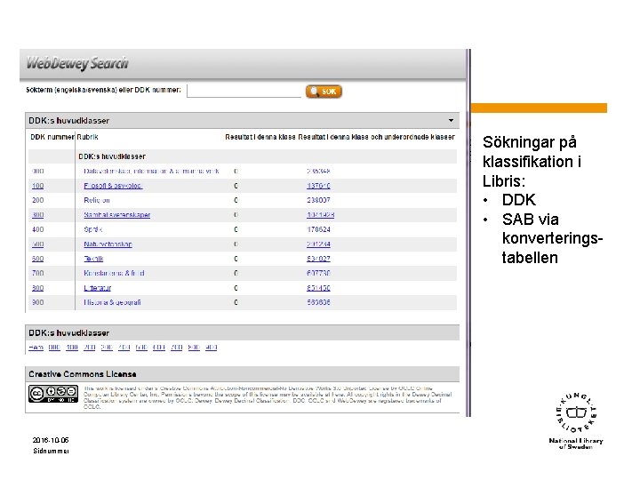640x480 pixels.
Task: Click the orange Sök search button
Action: pos(324,92)
